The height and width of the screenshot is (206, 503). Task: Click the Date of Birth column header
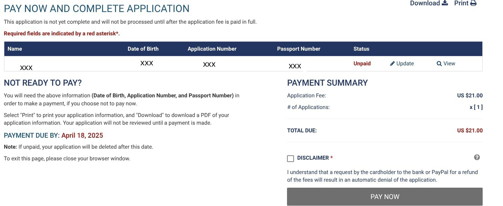pos(143,49)
